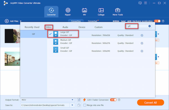169x110 pixels.
Task: Switch to the Converted list tab
Action: [x=92, y=21]
